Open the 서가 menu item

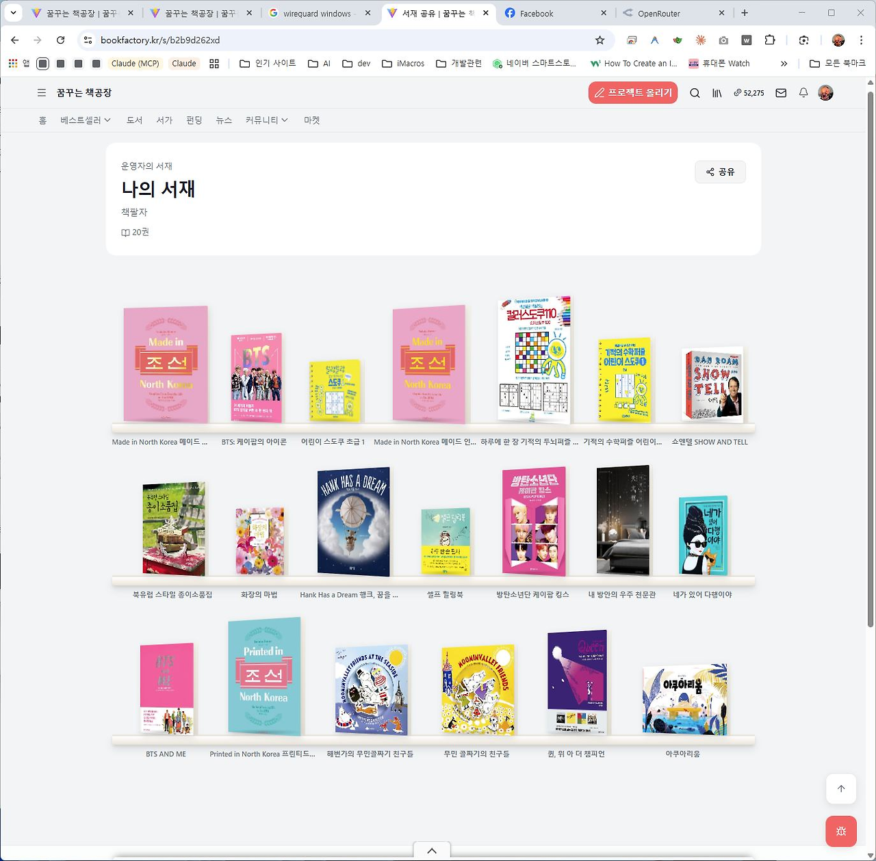coord(164,120)
